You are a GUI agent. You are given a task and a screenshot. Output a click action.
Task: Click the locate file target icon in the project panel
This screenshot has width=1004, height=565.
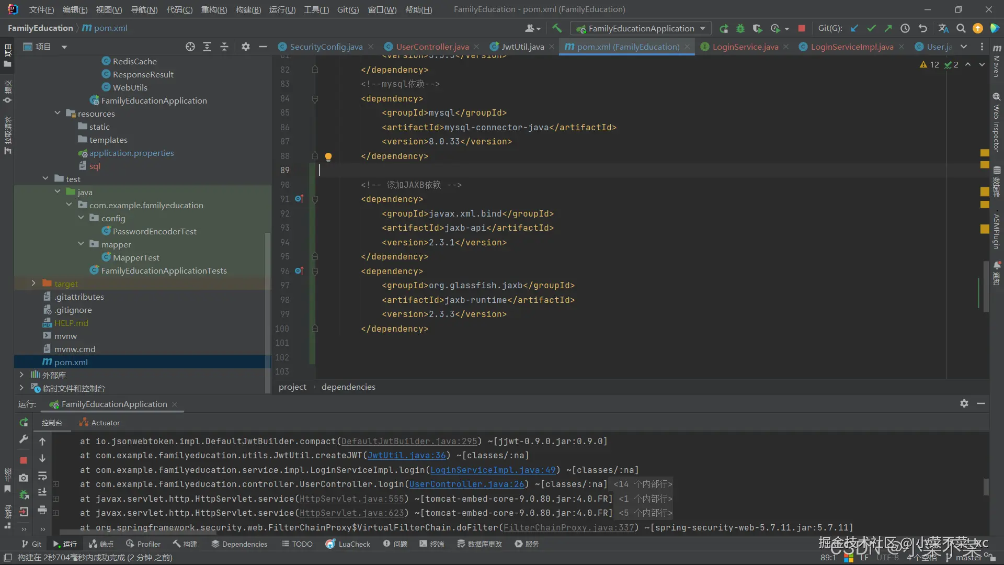(190, 47)
